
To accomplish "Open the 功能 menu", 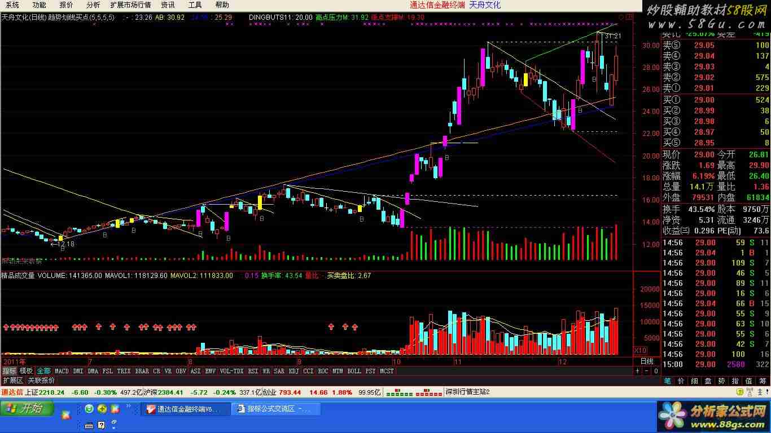I will [39, 5].
